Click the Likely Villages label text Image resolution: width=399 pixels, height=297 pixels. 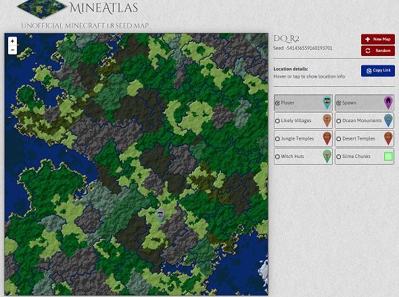[x=296, y=121]
